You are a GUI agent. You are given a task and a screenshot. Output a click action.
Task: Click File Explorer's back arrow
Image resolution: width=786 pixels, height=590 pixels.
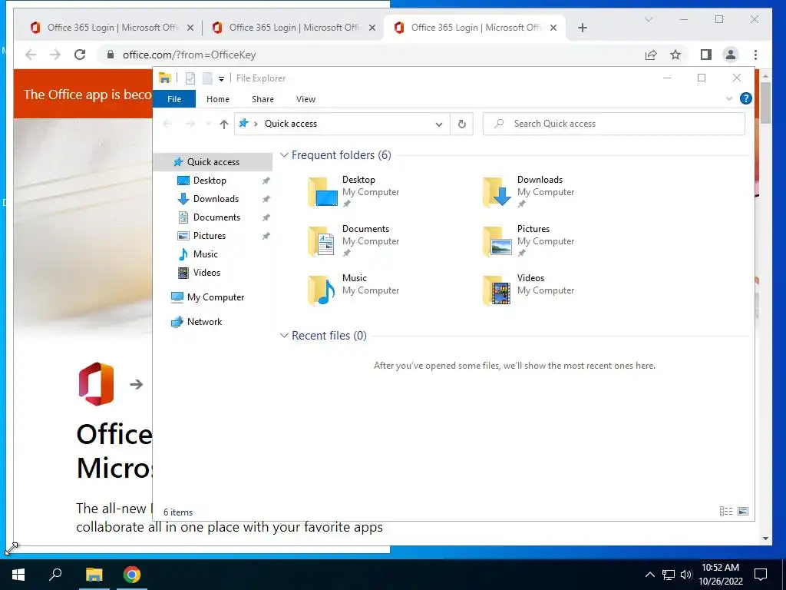(x=167, y=124)
